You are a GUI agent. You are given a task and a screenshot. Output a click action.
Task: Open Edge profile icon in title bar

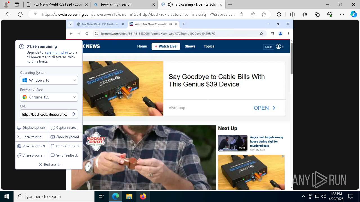tap(6, 4)
